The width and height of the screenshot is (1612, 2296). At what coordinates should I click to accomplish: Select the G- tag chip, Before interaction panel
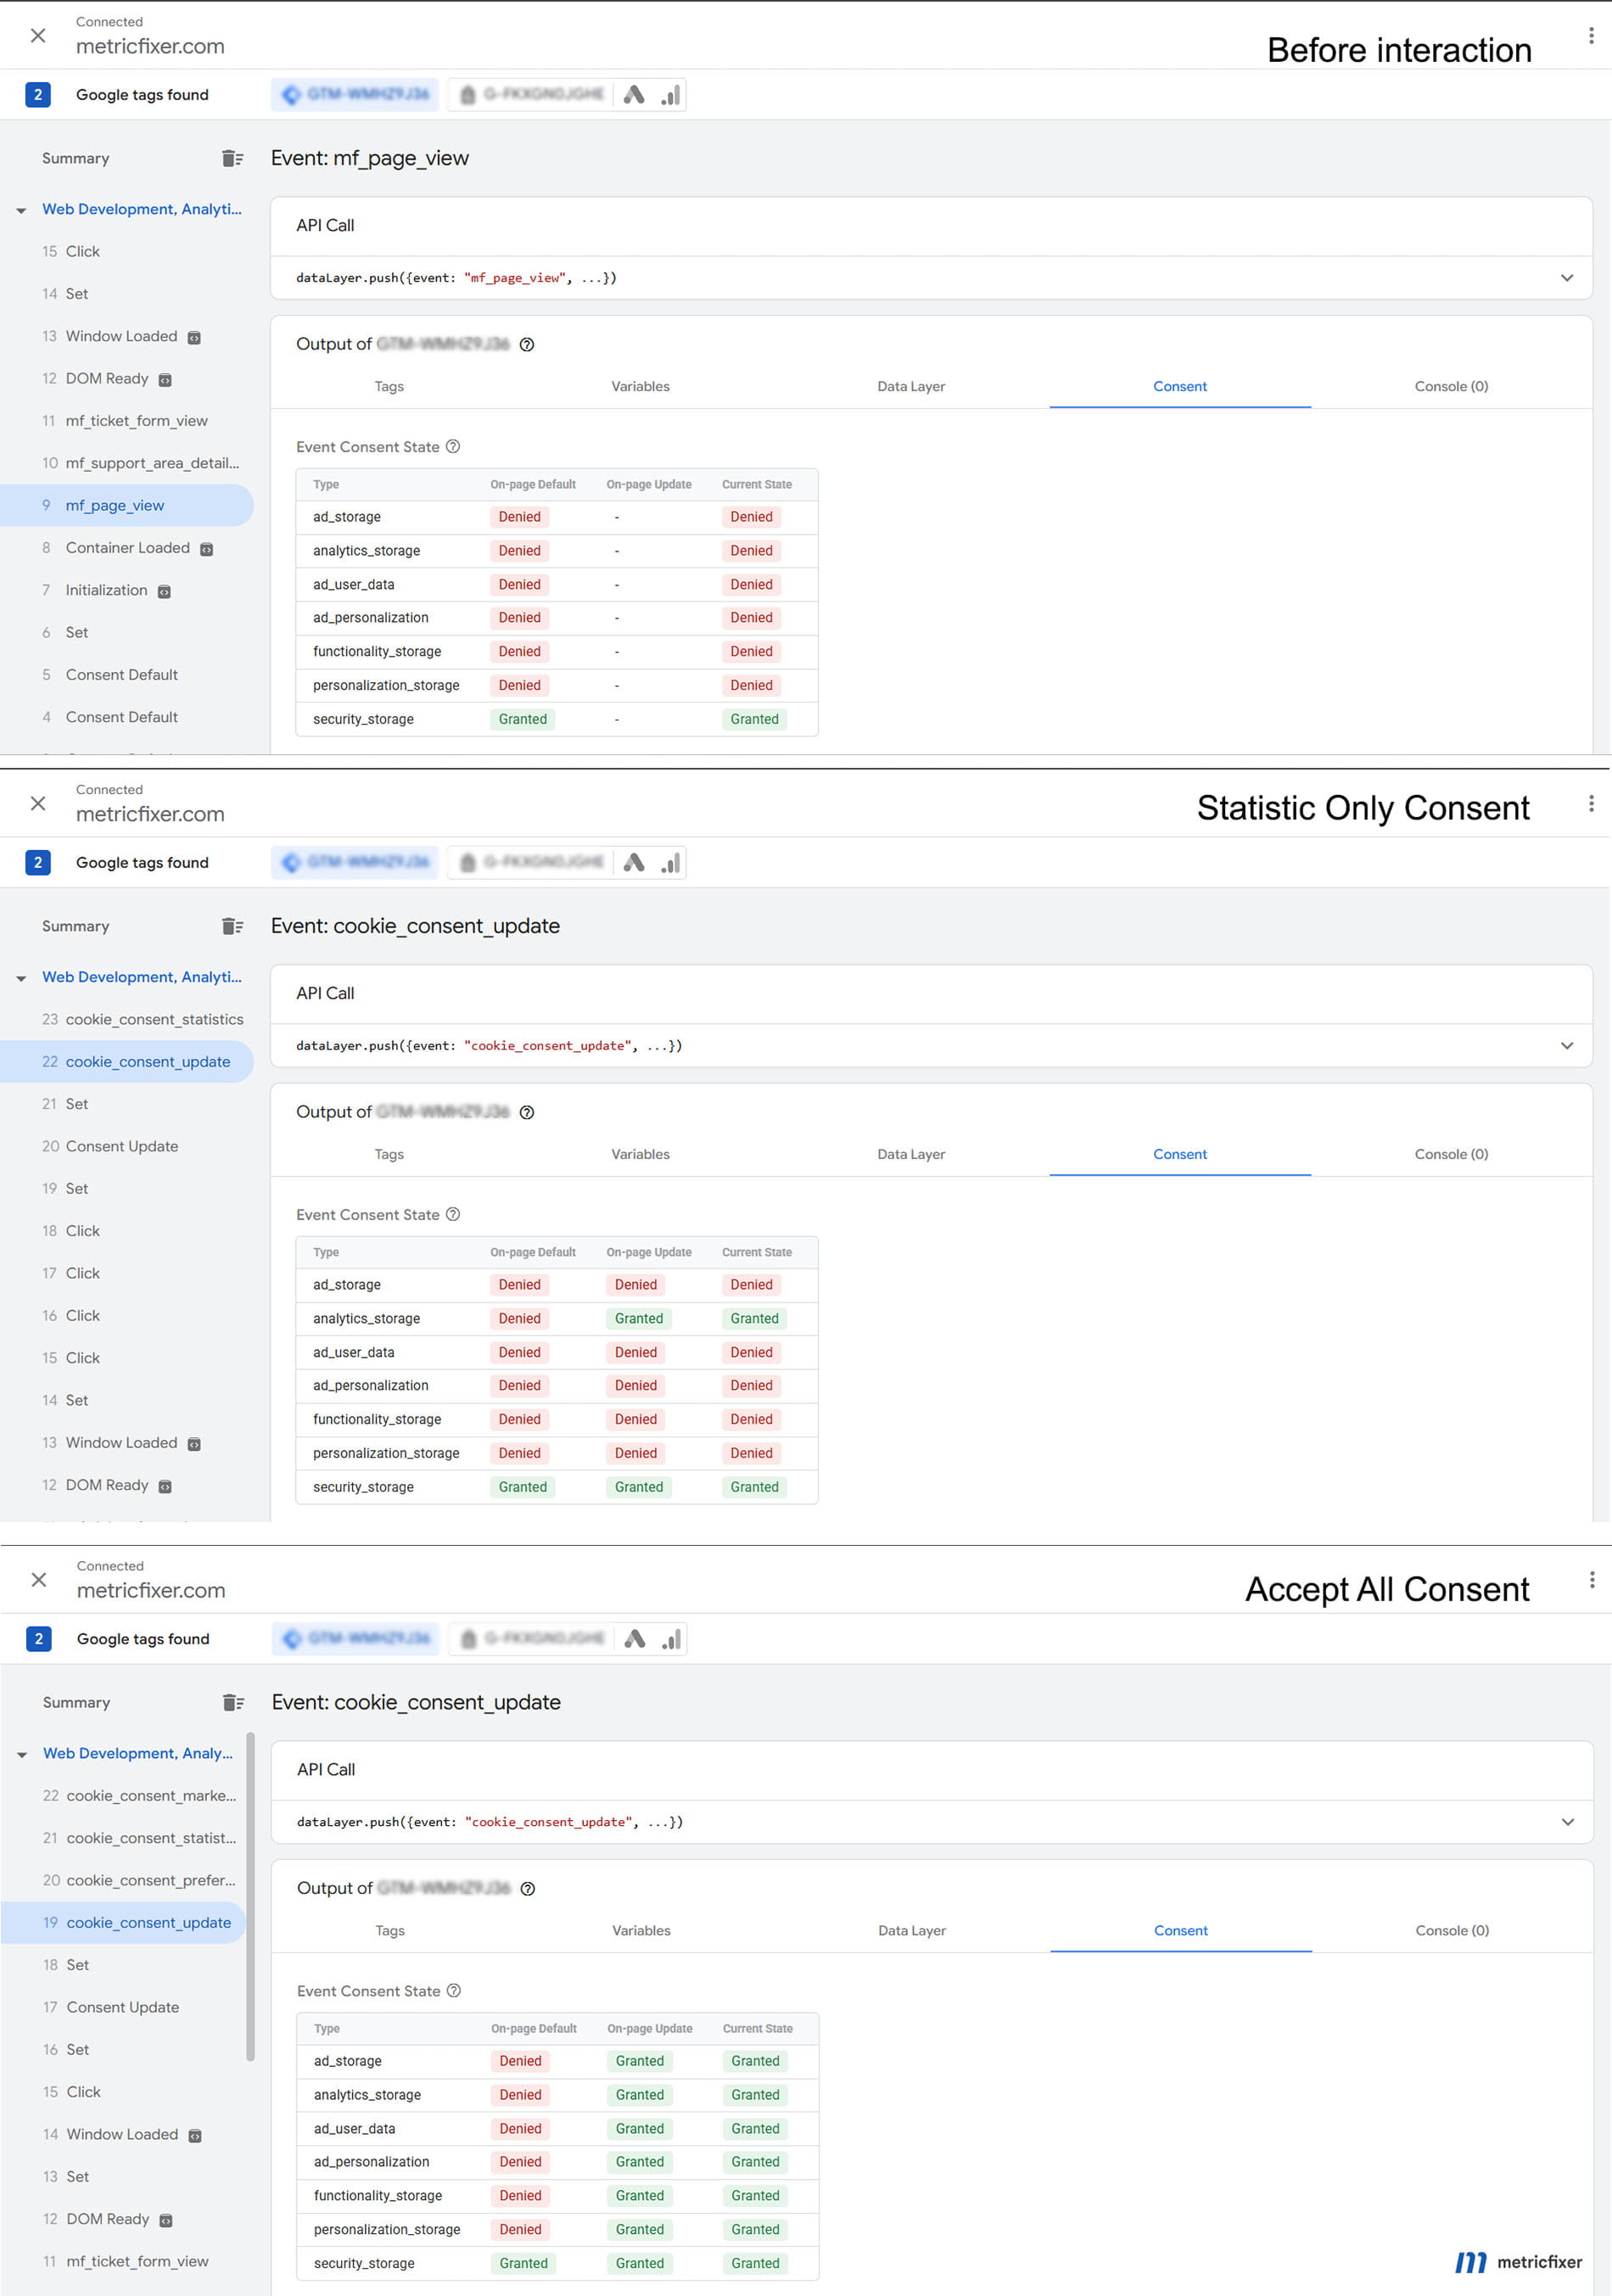pyautogui.click(x=531, y=95)
